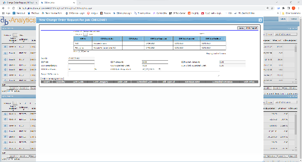Open the browser Extensions puzzle icon
This screenshot has width=302, height=162.
(283, 8)
